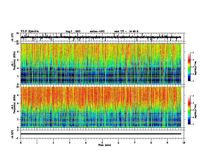Click the ch.1 color bar log(PSD) unit label
The height and width of the screenshot is (160, 207).
click(196, 68)
